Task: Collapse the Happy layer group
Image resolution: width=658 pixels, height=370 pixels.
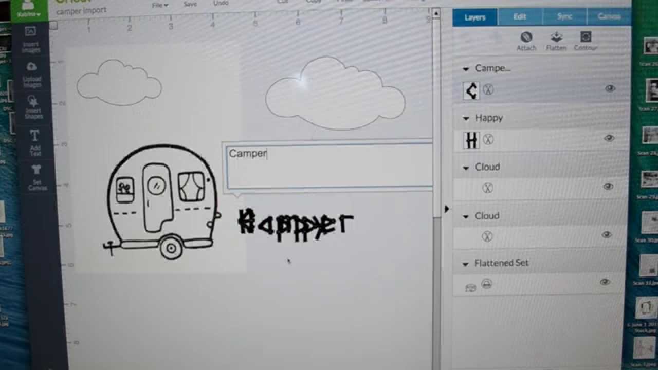Action: (x=466, y=119)
